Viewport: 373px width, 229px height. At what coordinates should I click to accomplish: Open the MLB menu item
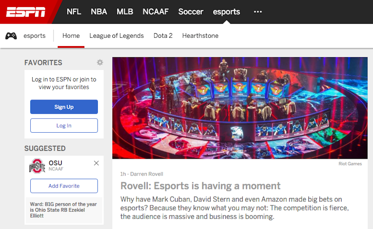pos(124,12)
